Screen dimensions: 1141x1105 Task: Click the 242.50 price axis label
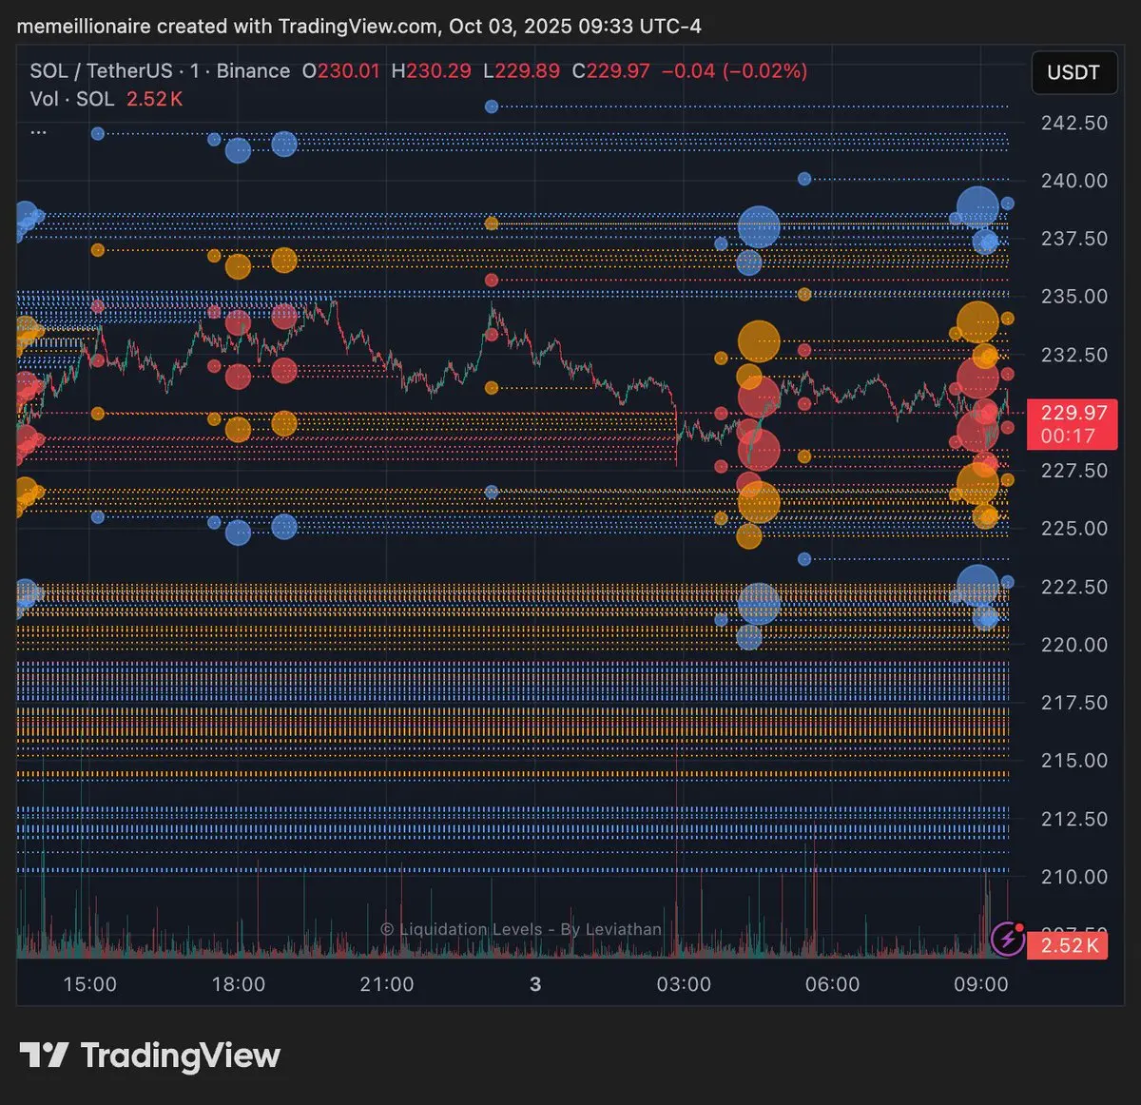pyautogui.click(x=1074, y=123)
